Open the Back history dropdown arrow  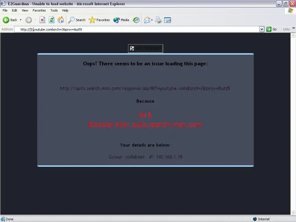pyautogui.click(x=21, y=20)
